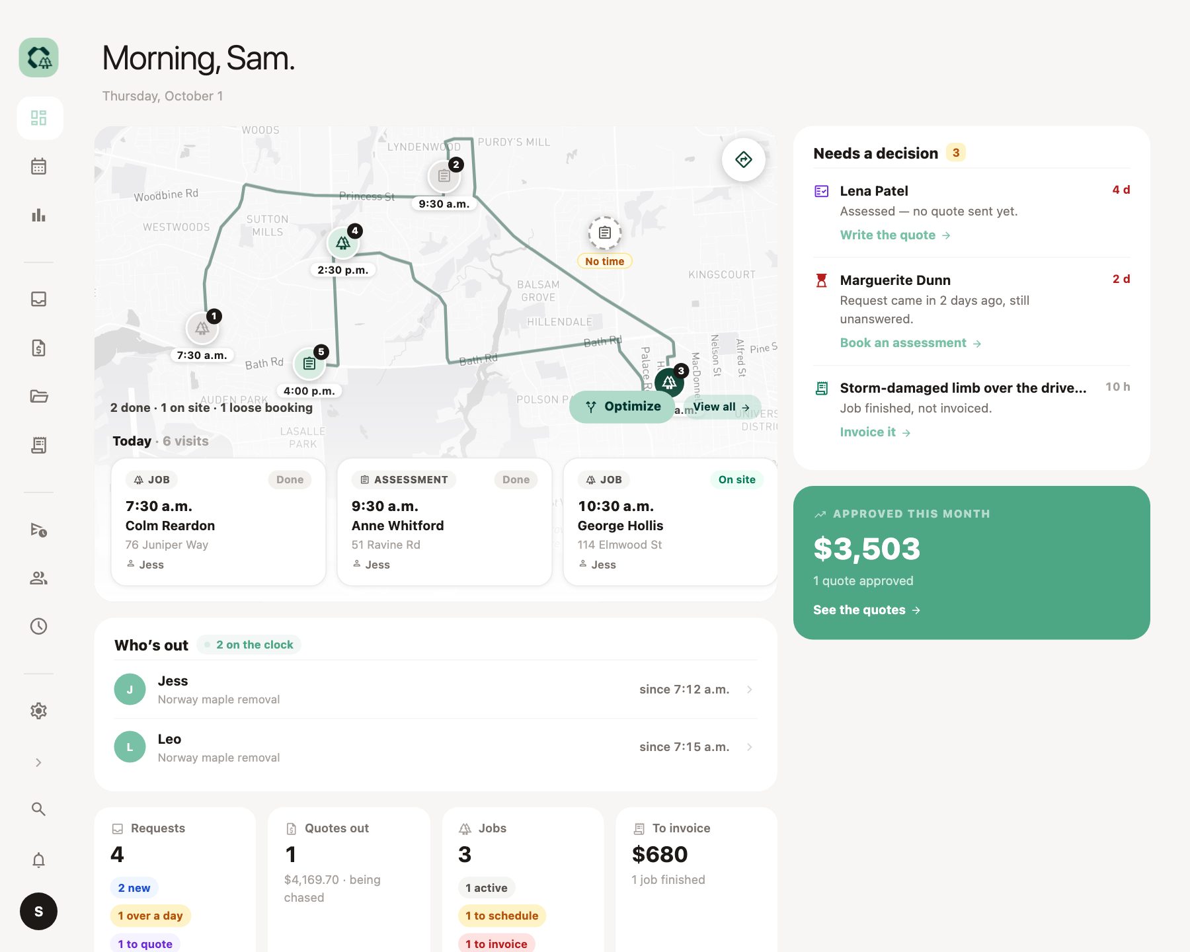The height and width of the screenshot is (952, 1190).
Task: Open the notifications bell icon
Action: (39, 860)
